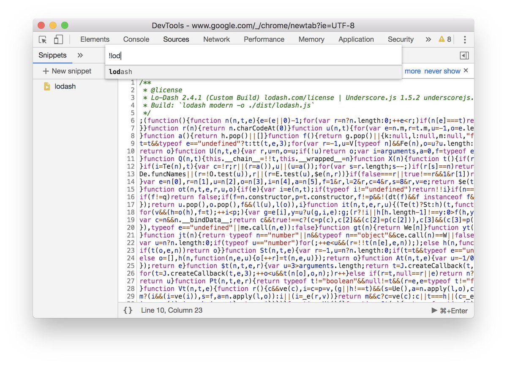Click the macOS green fullscreen window button
Viewport: 507px width, 365px height.
click(64, 25)
